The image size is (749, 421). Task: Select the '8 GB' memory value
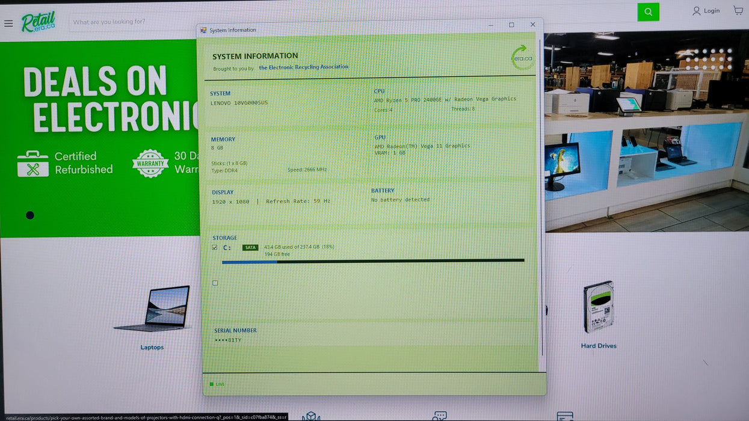click(x=217, y=148)
